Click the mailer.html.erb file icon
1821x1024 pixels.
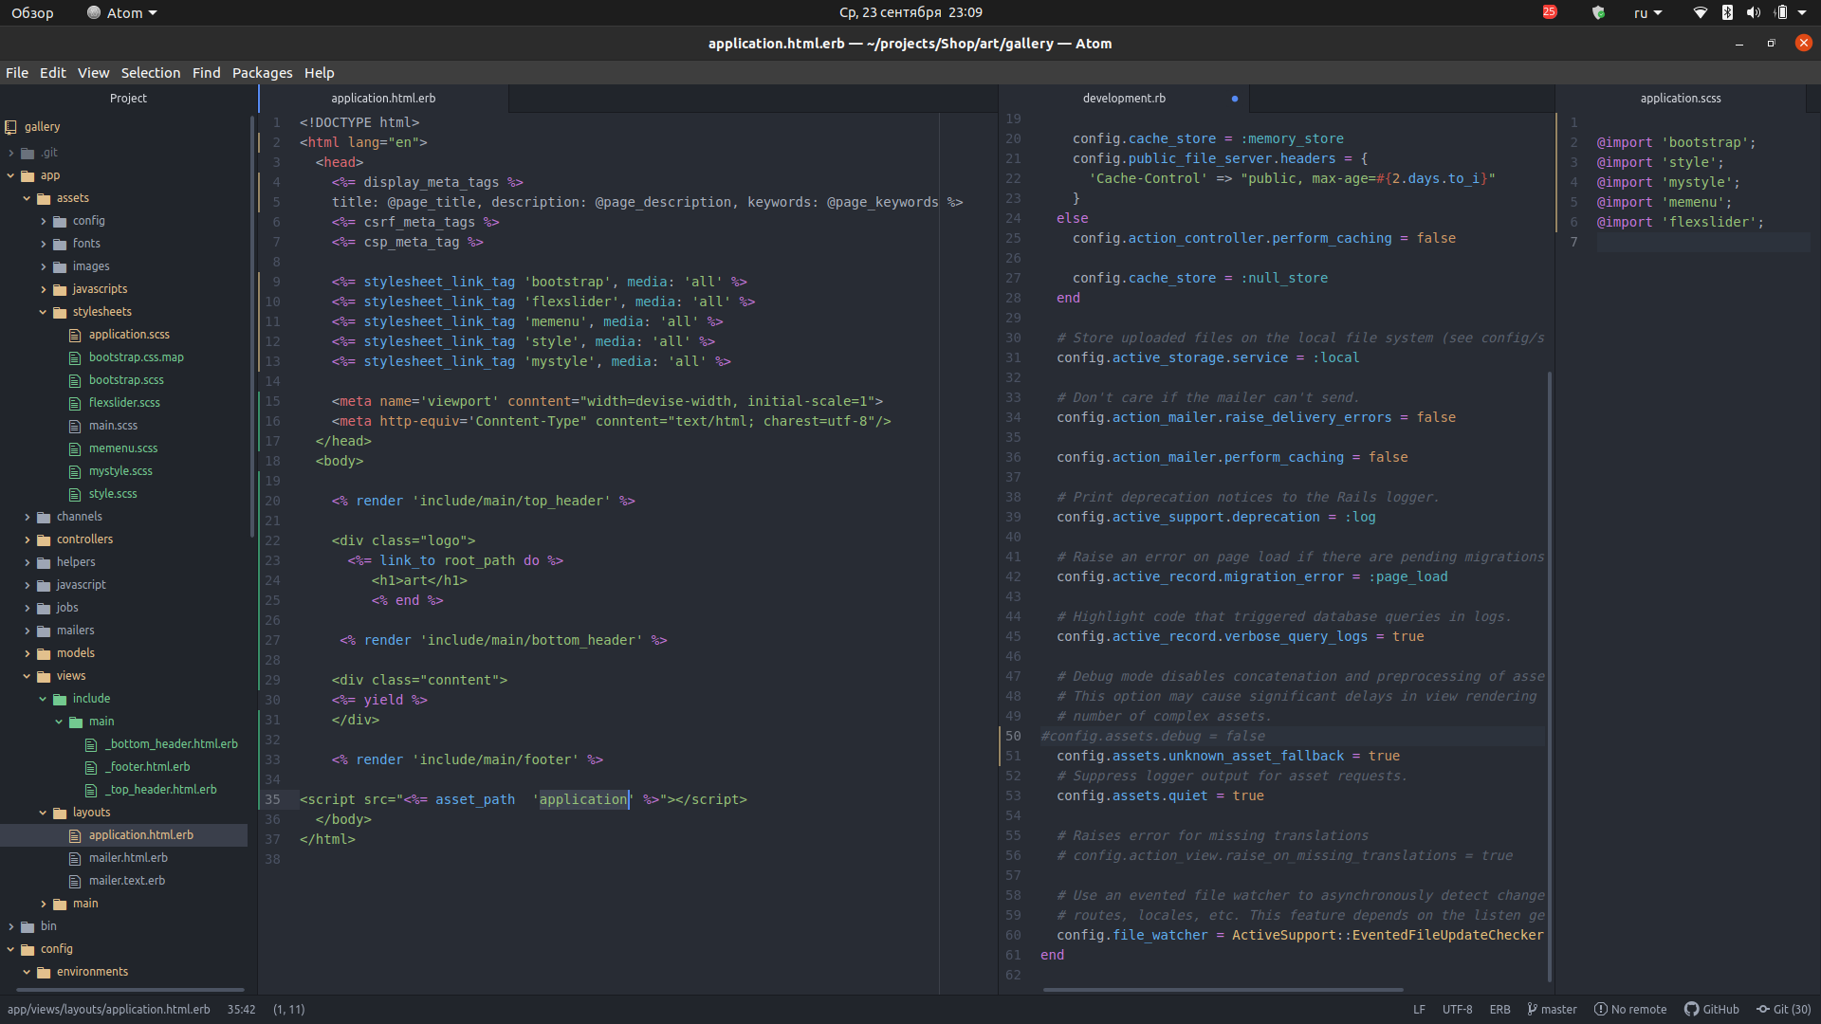(x=76, y=858)
